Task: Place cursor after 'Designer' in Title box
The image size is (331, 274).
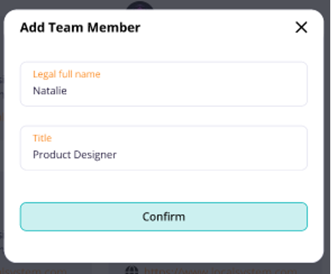Action: click(117, 155)
